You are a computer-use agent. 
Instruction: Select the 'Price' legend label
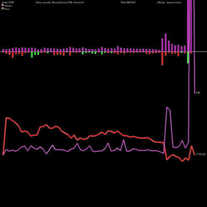pyautogui.click(x=7, y=9)
